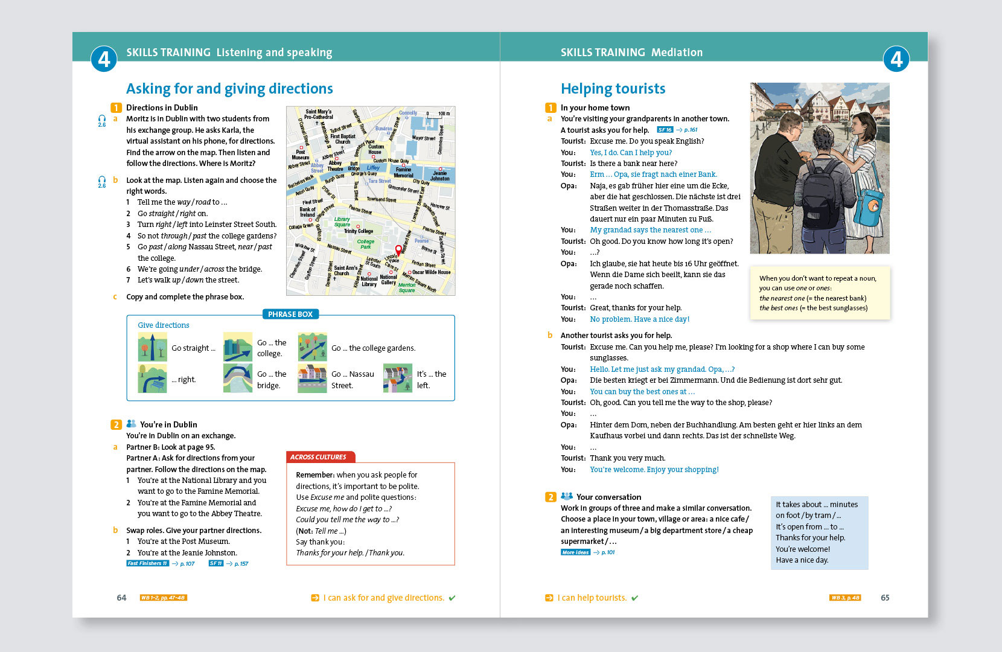Click the number 4 circle on left page
Image resolution: width=1002 pixels, height=652 pixels.
[x=104, y=59]
